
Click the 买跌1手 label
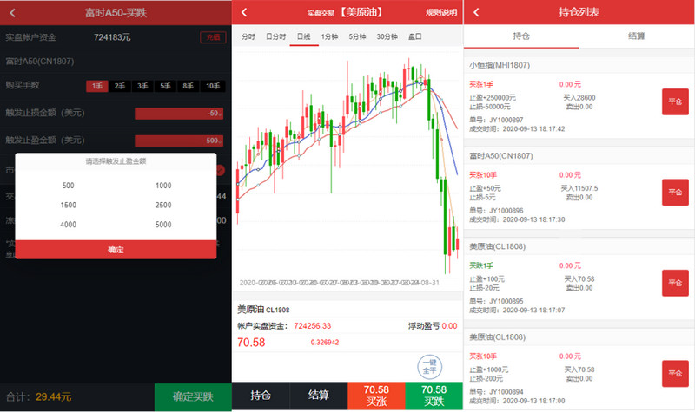coord(481,265)
